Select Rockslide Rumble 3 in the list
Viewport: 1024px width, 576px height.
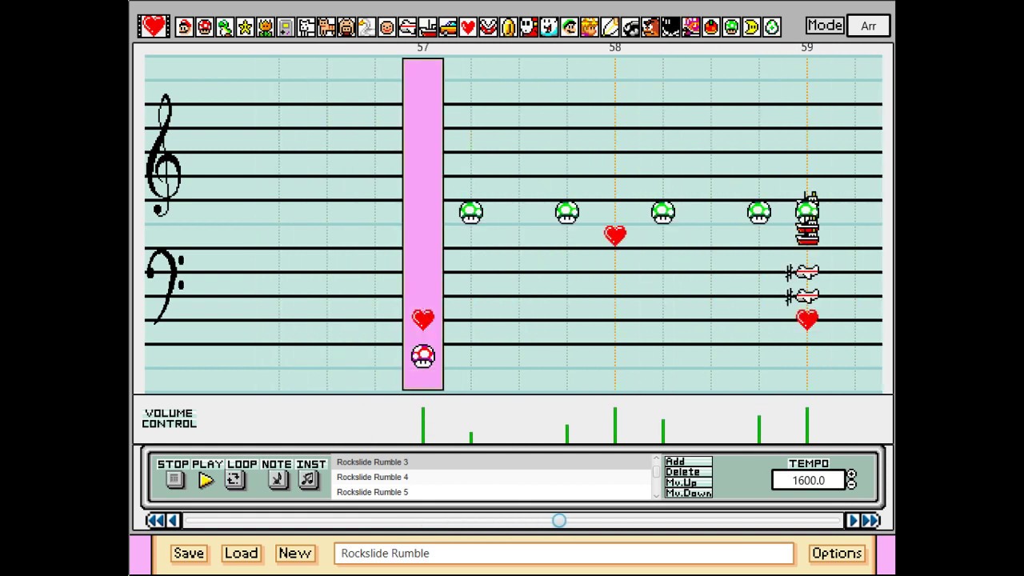pyautogui.click(x=493, y=462)
